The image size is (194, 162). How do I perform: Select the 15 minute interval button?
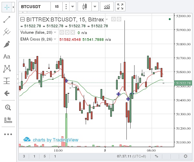click(x=57, y=6)
